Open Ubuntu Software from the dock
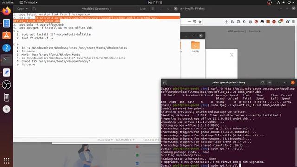This screenshot has width=297, height=167. (x=6, y=36)
